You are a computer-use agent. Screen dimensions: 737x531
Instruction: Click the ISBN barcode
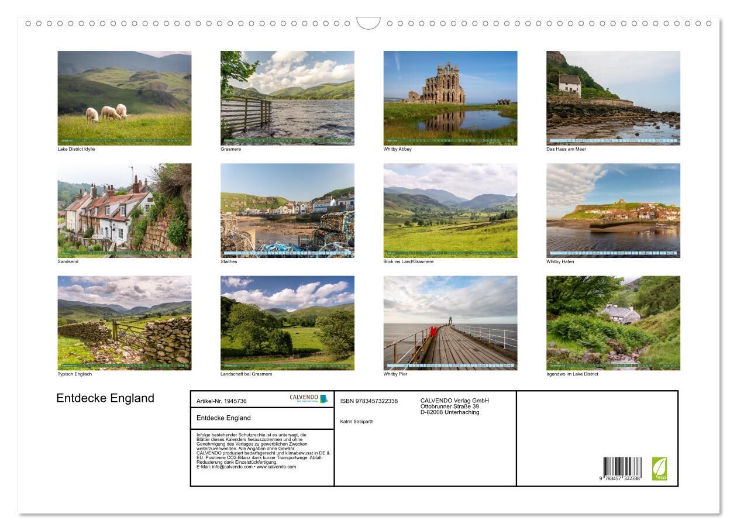pyautogui.click(x=622, y=469)
